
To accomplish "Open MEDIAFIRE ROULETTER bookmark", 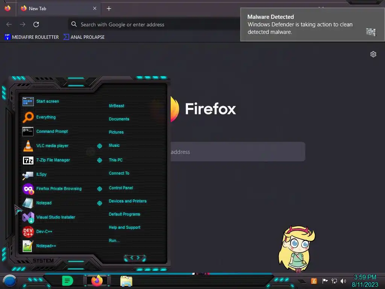I will click(32, 37).
